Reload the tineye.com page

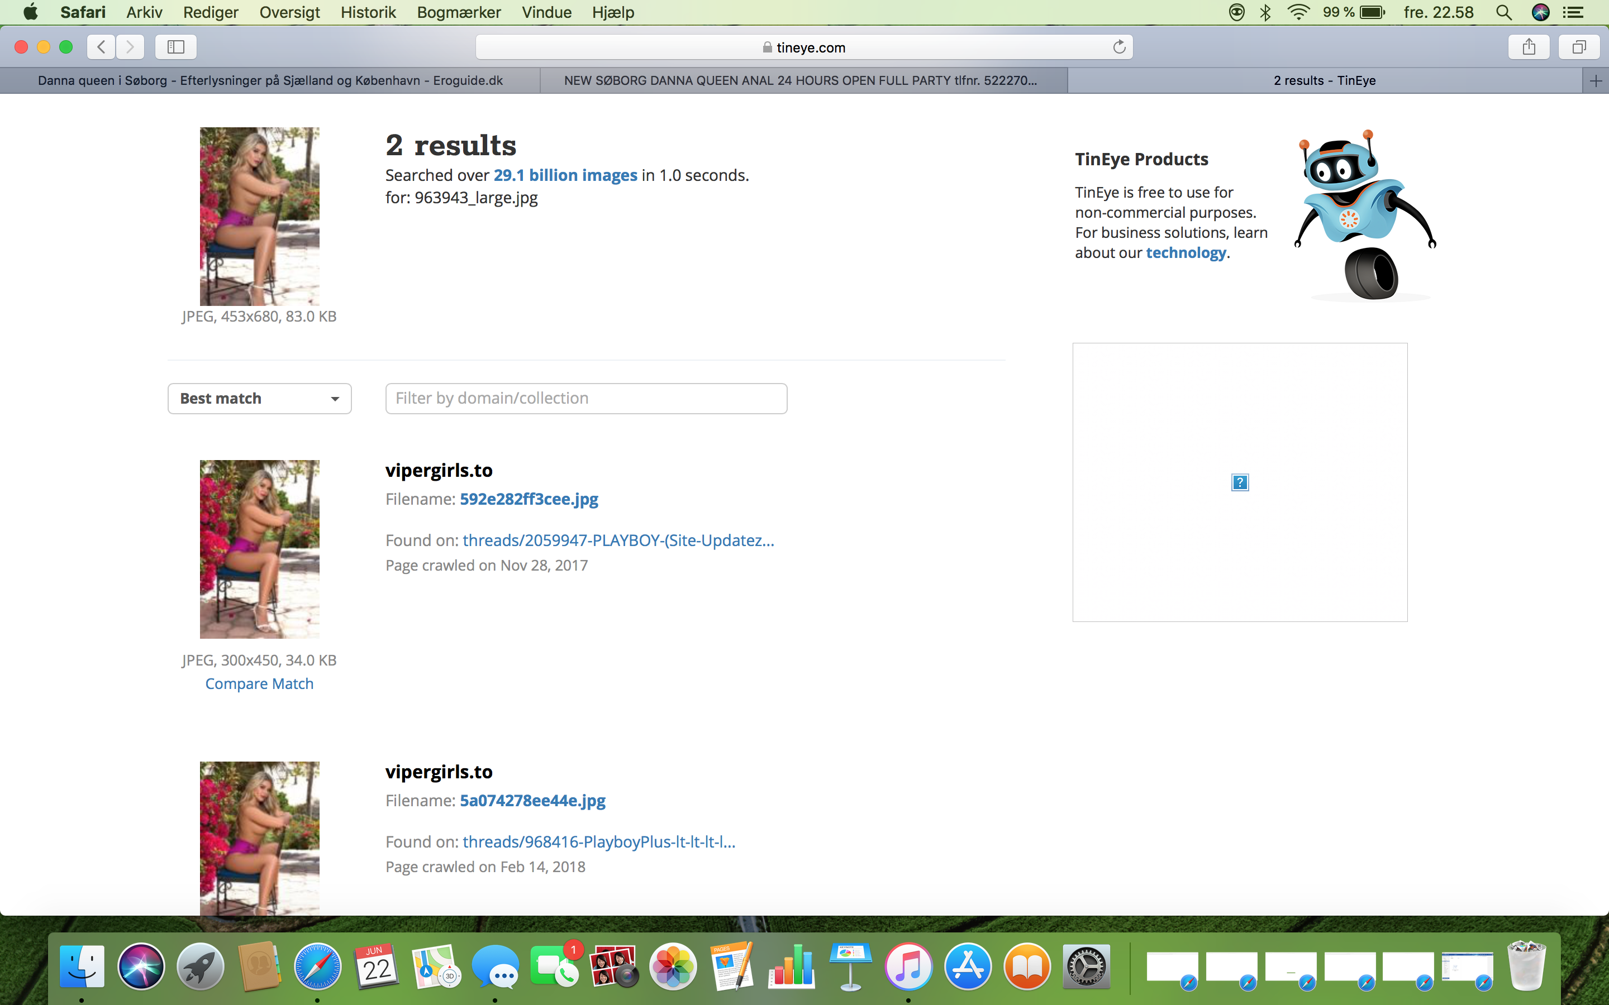point(1119,47)
